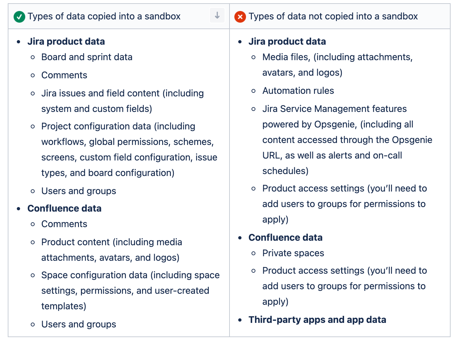Click 'Jira Service Management features' item
Image resolution: width=459 pixels, height=341 pixels.
(x=347, y=140)
